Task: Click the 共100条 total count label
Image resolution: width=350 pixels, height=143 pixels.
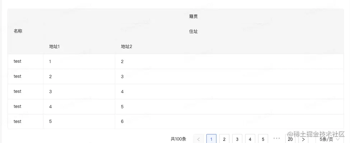Action: click(178, 139)
